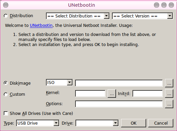Click the OK button

tap(133, 123)
